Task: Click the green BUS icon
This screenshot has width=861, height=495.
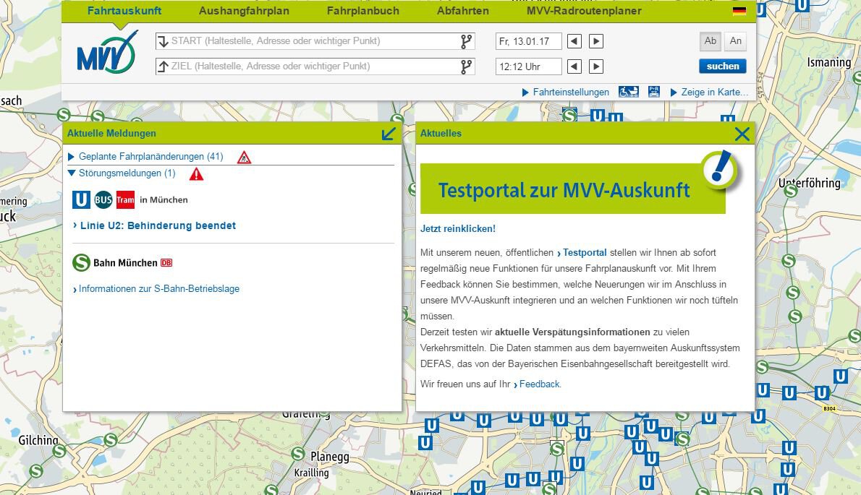Action: coord(103,199)
